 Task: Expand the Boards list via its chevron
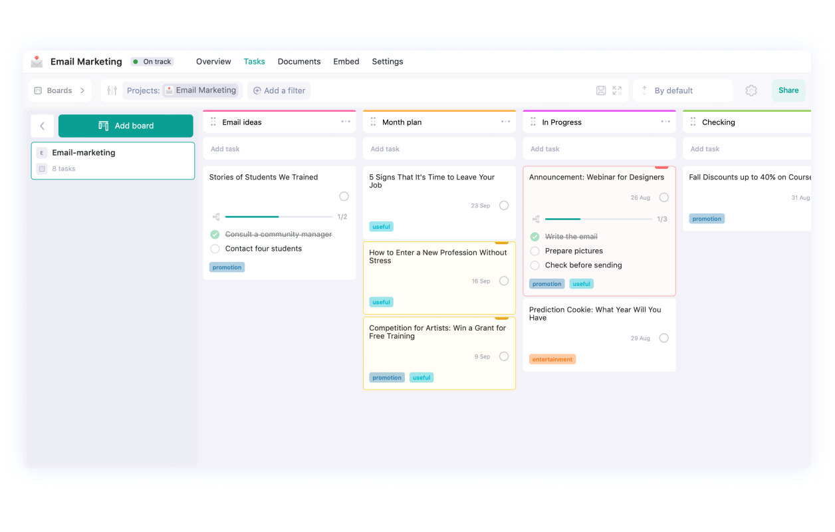point(82,90)
